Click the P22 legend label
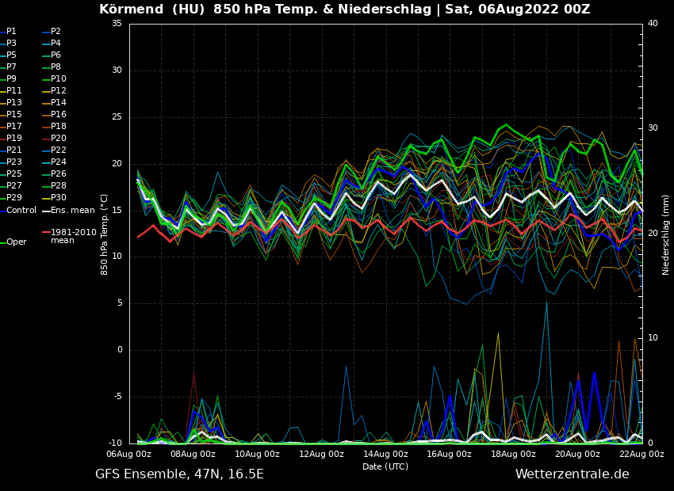The height and width of the screenshot is (491, 674). tap(59, 150)
